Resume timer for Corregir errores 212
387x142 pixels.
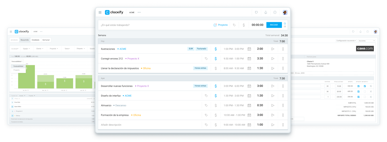[273, 58]
